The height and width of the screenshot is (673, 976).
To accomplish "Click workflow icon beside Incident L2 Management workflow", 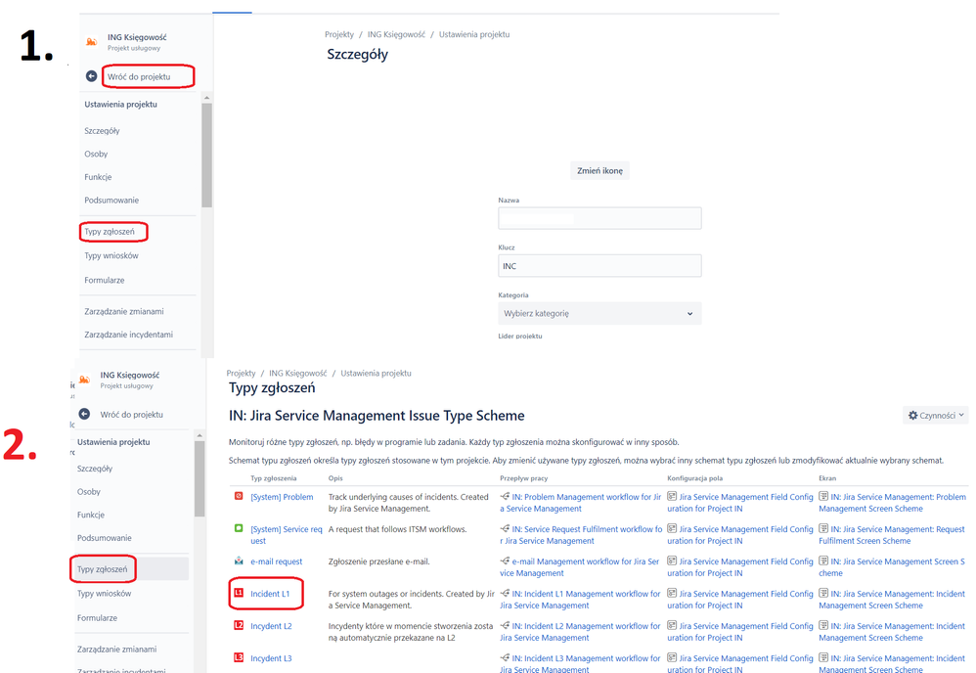I will (x=505, y=626).
